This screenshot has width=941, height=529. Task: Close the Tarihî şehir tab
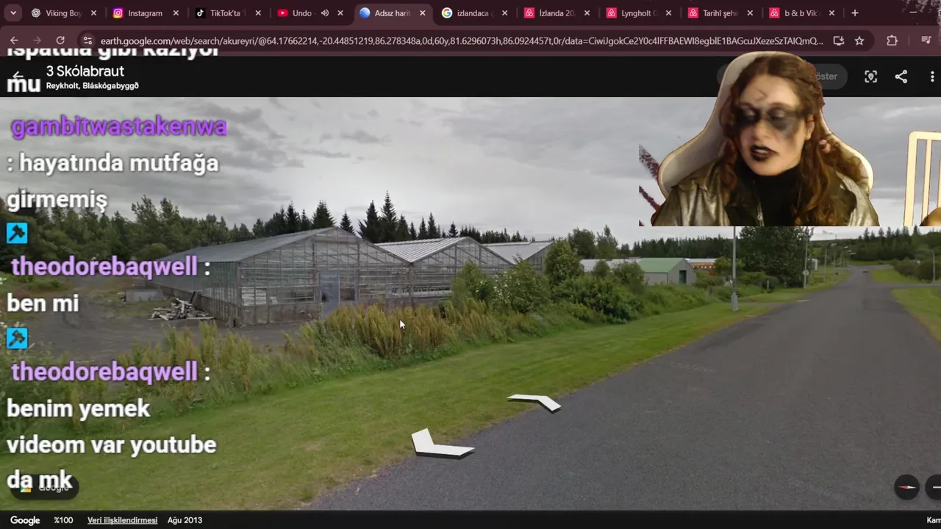pos(751,13)
